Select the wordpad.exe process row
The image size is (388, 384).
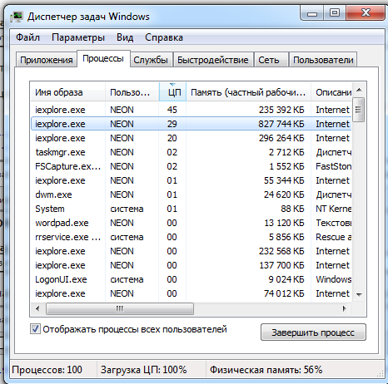[192, 223]
